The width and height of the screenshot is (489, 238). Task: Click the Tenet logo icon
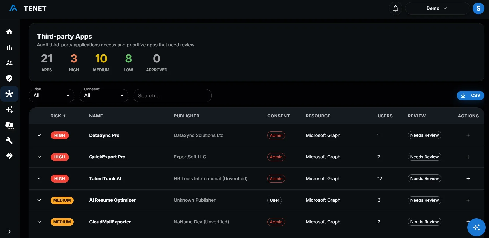click(x=13, y=8)
